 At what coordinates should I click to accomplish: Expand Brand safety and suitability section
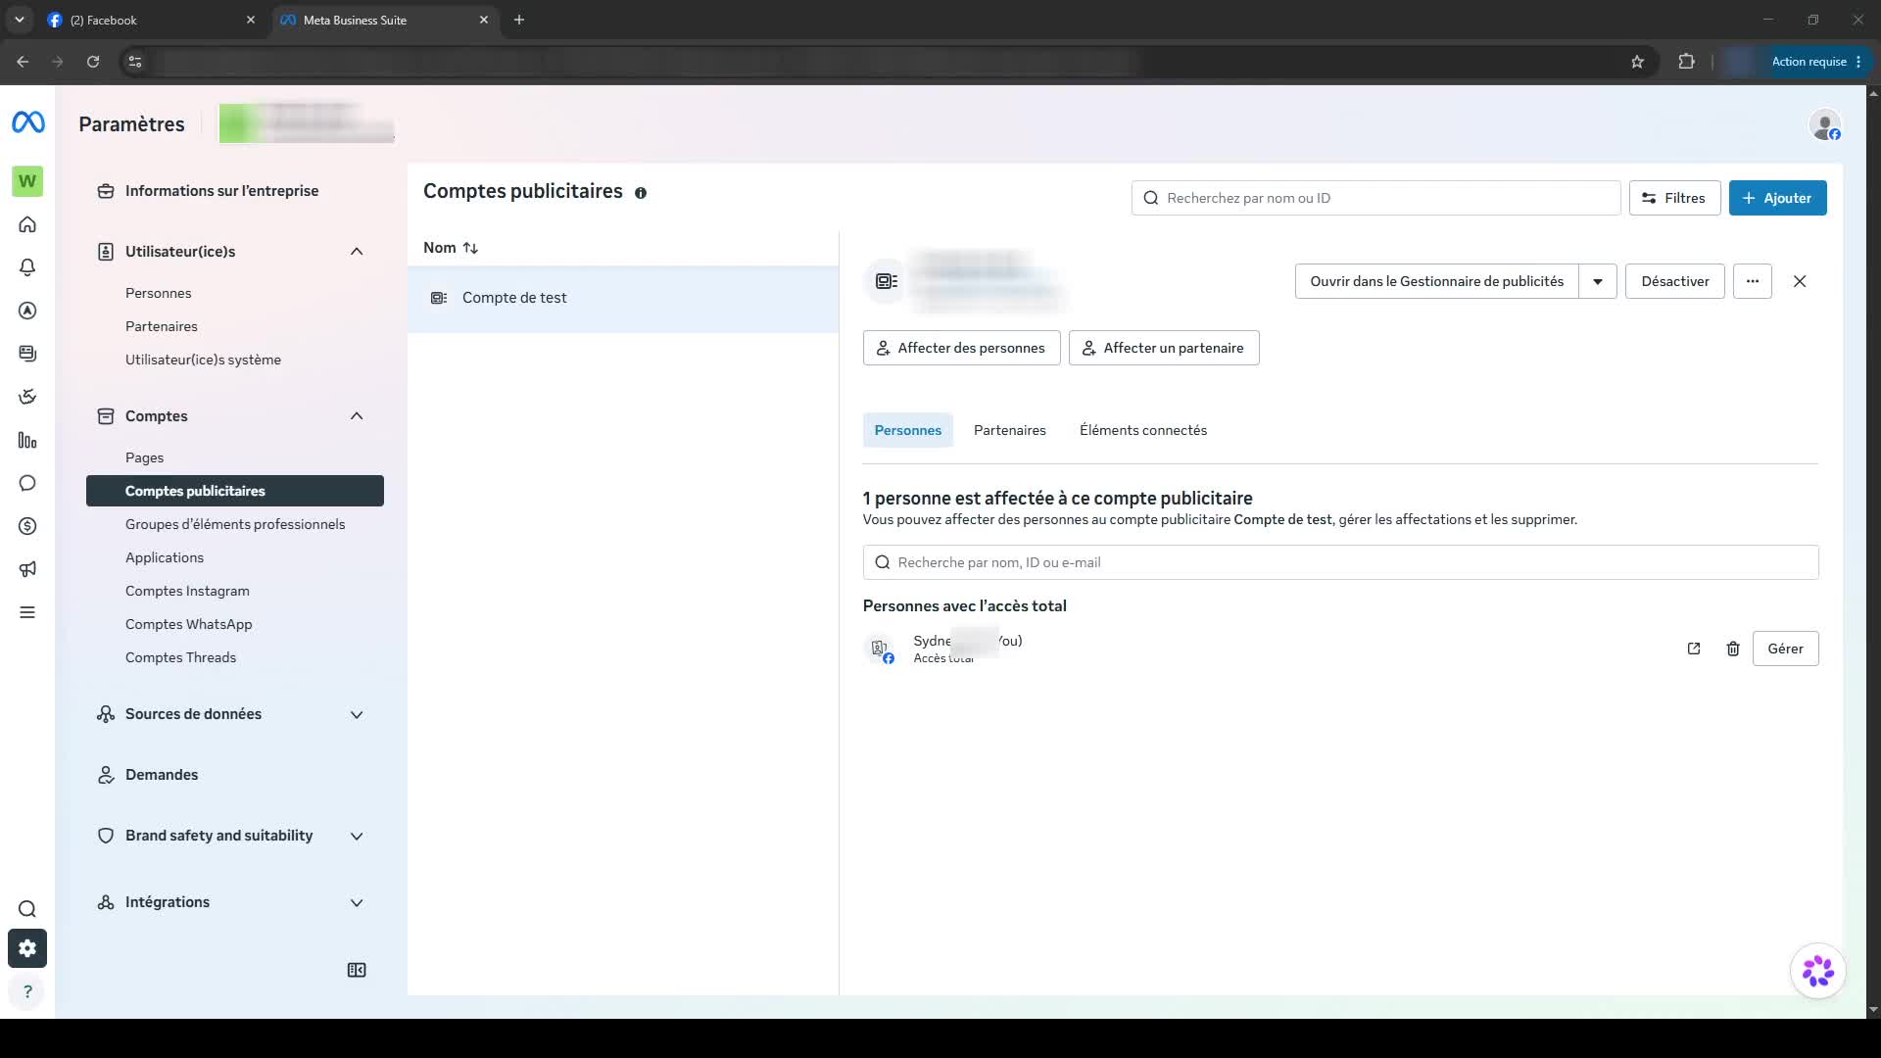click(x=357, y=837)
